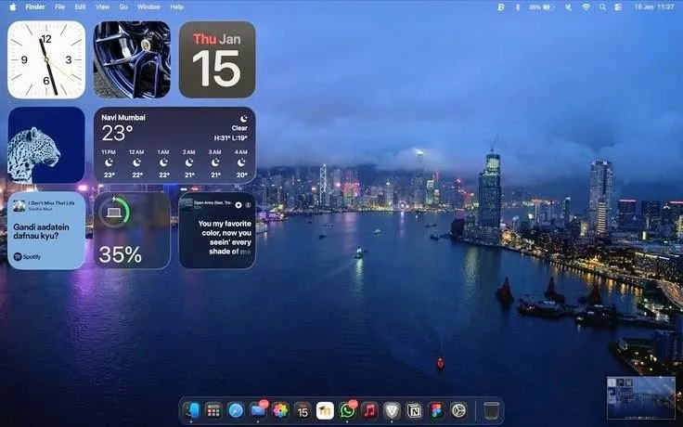Click the 4 AM hourly forecast column
This screenshot has width=683, height=427.
(241, 163)
